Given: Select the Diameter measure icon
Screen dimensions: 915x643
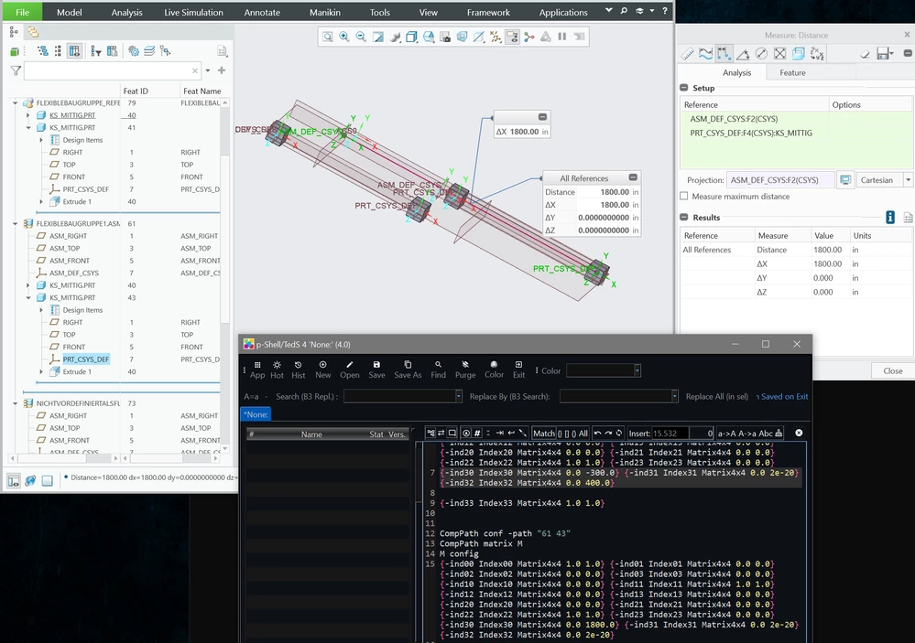Looking at the screenshot, I should (x=761, y=54).
